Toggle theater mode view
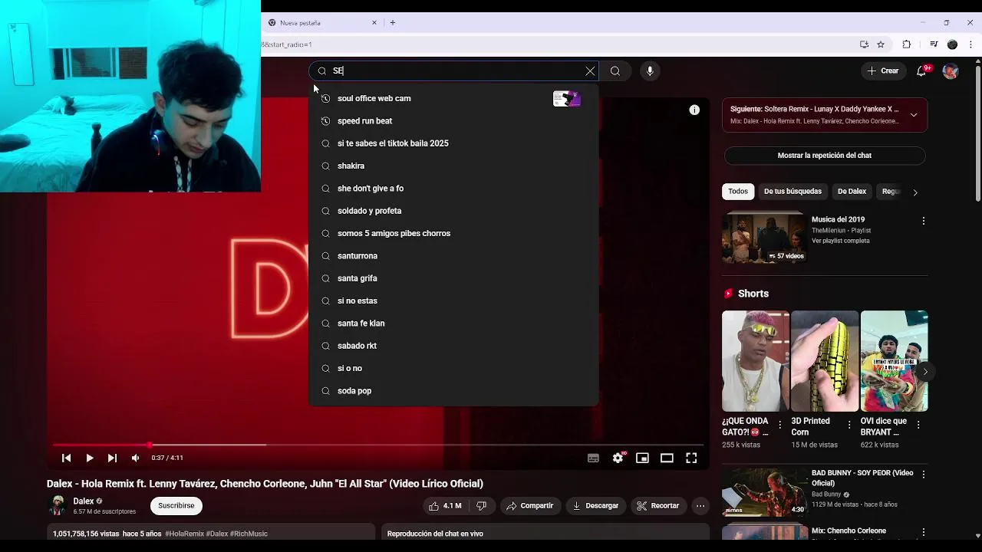The width and height of the screenshot is (982, 552). [667, 458]
